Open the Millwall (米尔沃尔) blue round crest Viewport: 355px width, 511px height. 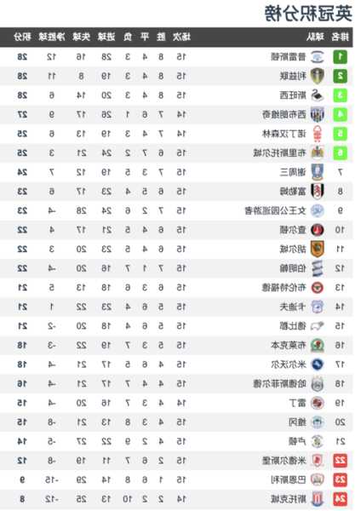[x=317, y=365]
